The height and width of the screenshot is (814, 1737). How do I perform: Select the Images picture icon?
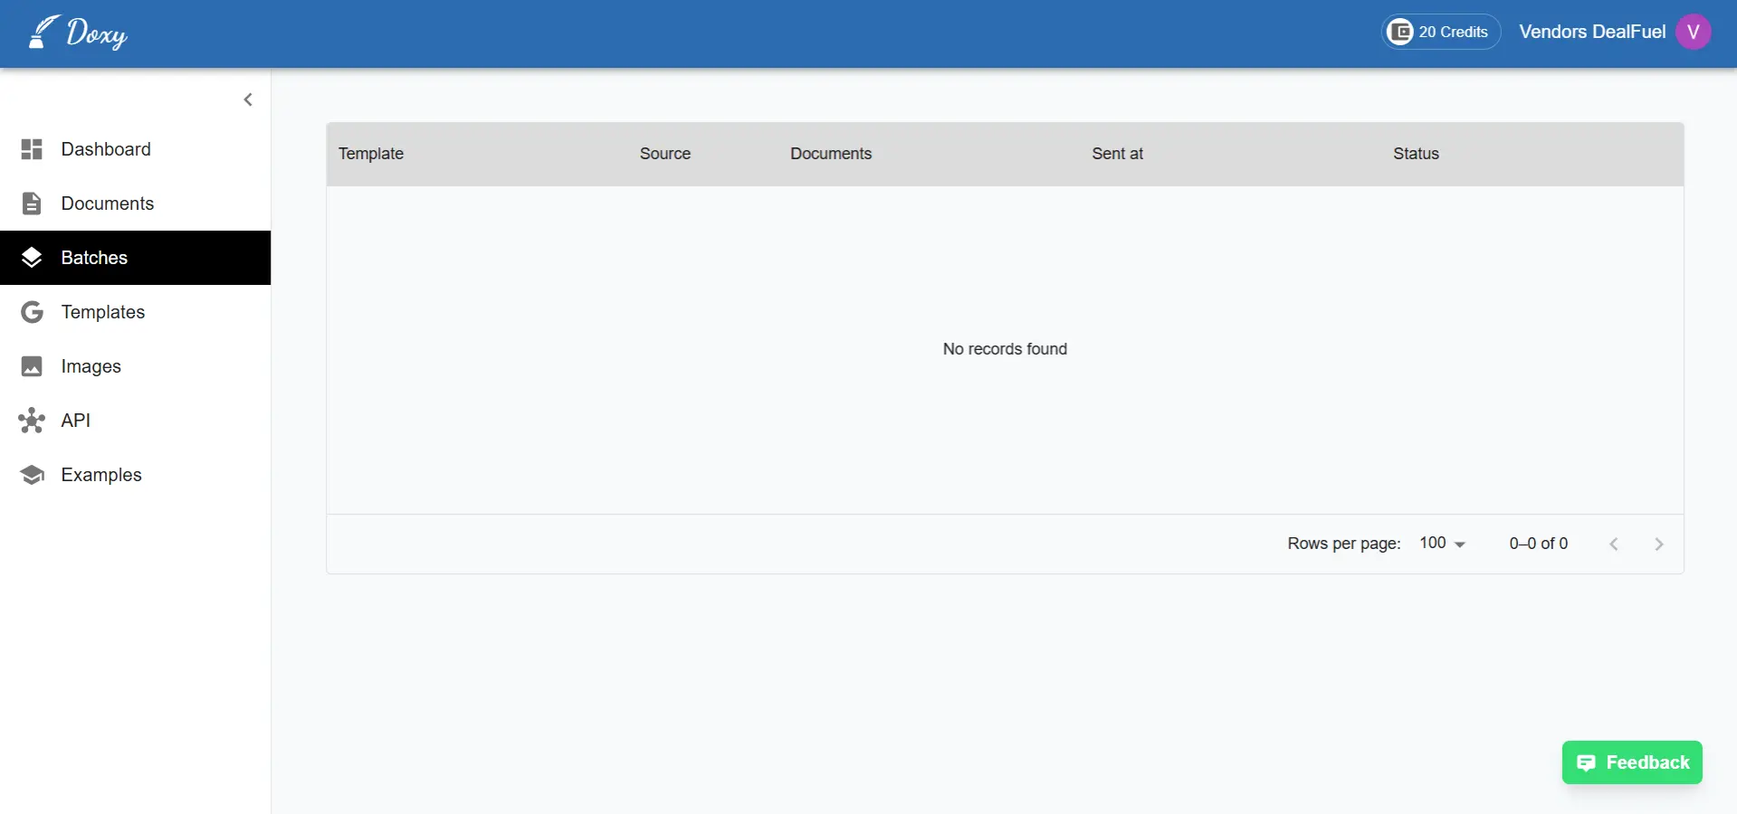(32, 365)
